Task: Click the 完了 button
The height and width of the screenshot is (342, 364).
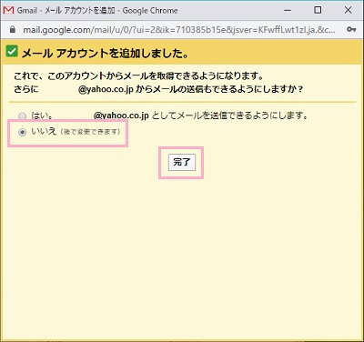Action: (182, 162)
